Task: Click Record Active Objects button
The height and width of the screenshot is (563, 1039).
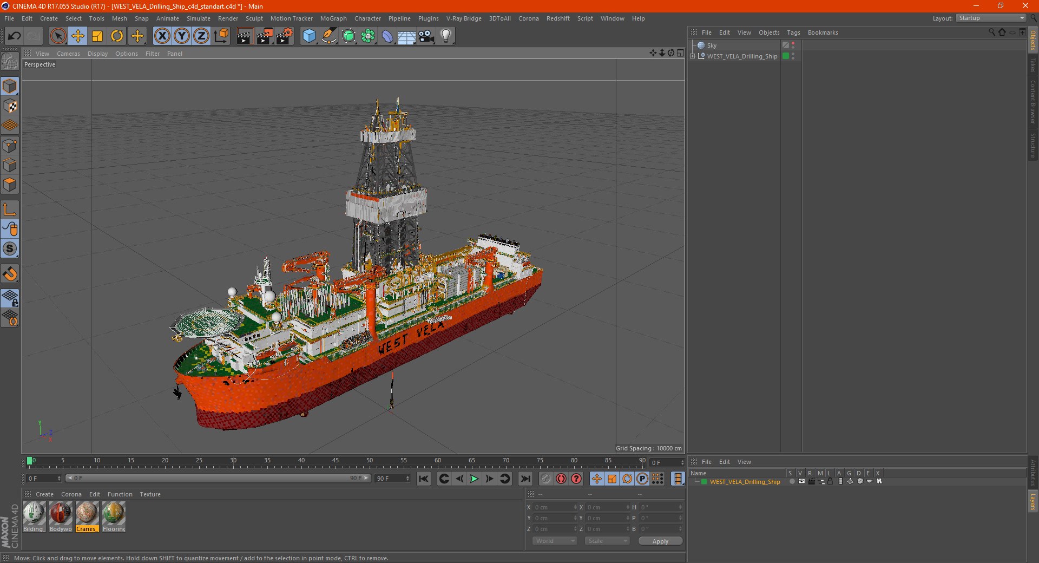Action: 545,479
